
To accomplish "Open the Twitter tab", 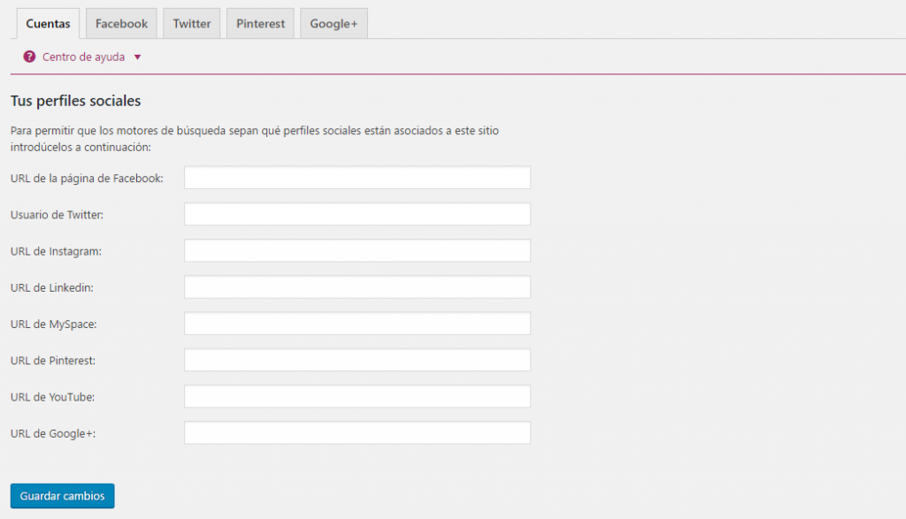I will coord(192,24).
